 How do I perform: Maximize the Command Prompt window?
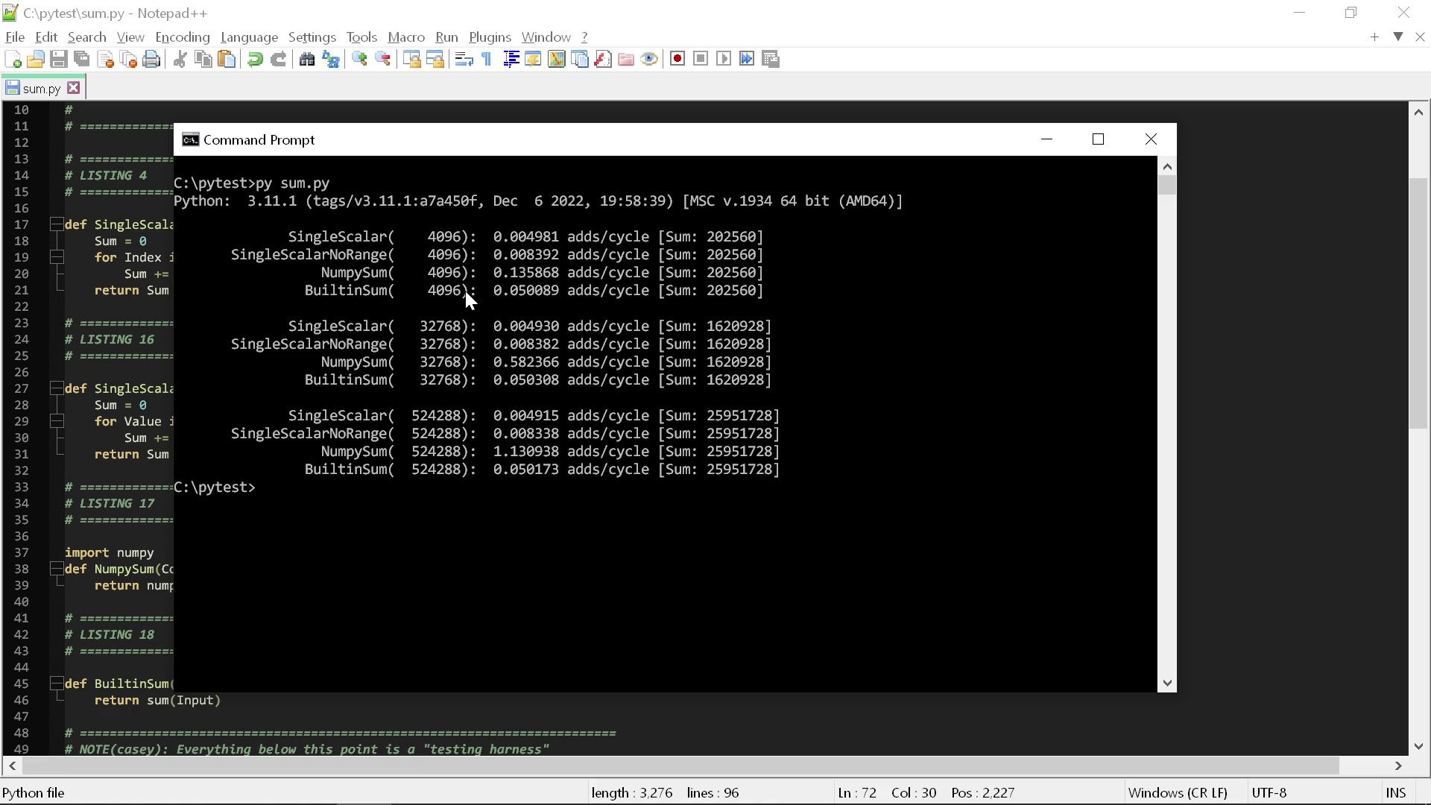[x=1098, y=139]
